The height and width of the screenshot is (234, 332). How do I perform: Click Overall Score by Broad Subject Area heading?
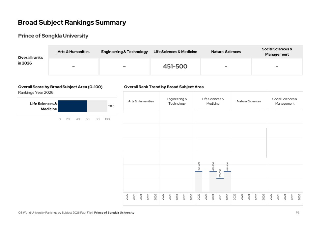(x=60, y=87)
